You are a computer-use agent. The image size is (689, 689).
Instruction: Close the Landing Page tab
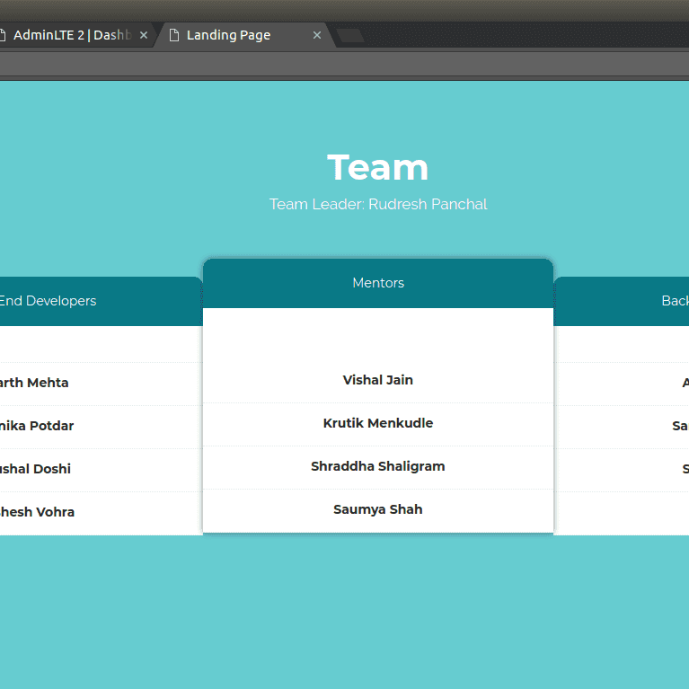317,35
